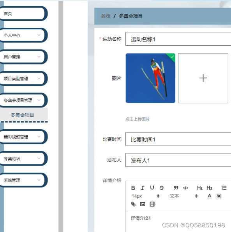Apply the H2 heading style
231x232 pixels.
(209, 188)
